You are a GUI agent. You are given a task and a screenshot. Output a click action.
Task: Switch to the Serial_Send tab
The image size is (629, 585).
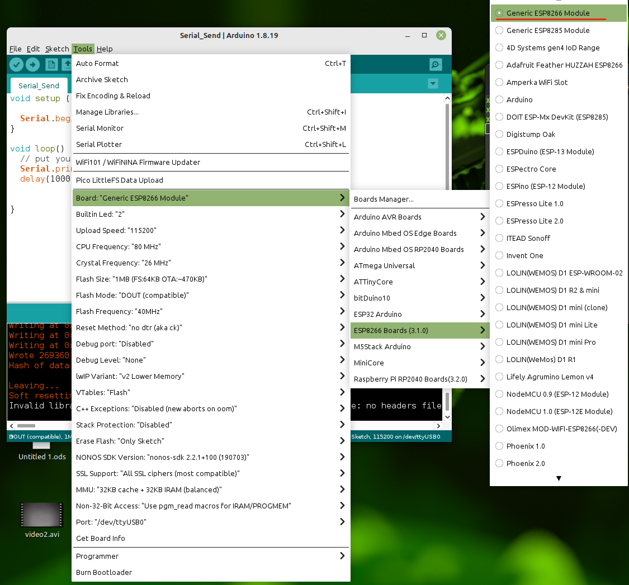[x=39, y=86]
